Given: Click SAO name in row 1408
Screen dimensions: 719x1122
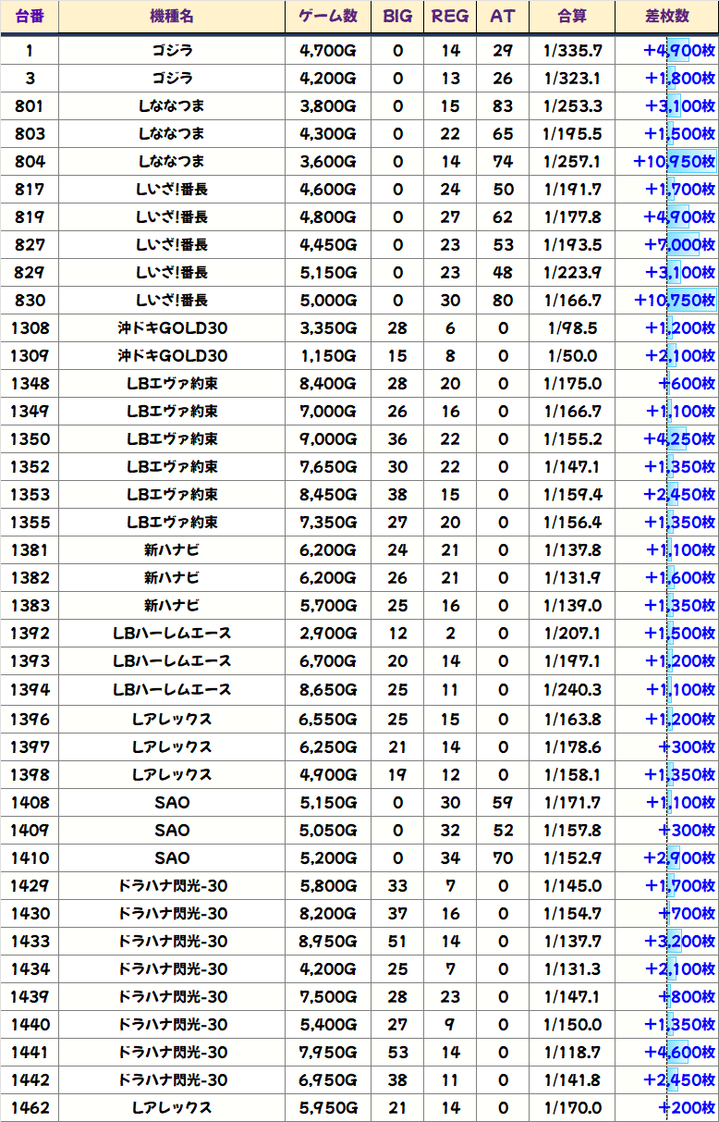Looking at the screenshot, I should click(172, 802).
